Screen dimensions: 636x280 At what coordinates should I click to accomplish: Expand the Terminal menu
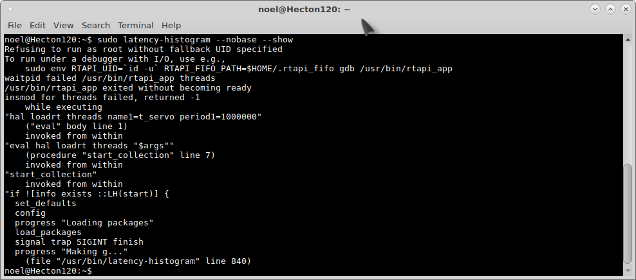point(135,25)
